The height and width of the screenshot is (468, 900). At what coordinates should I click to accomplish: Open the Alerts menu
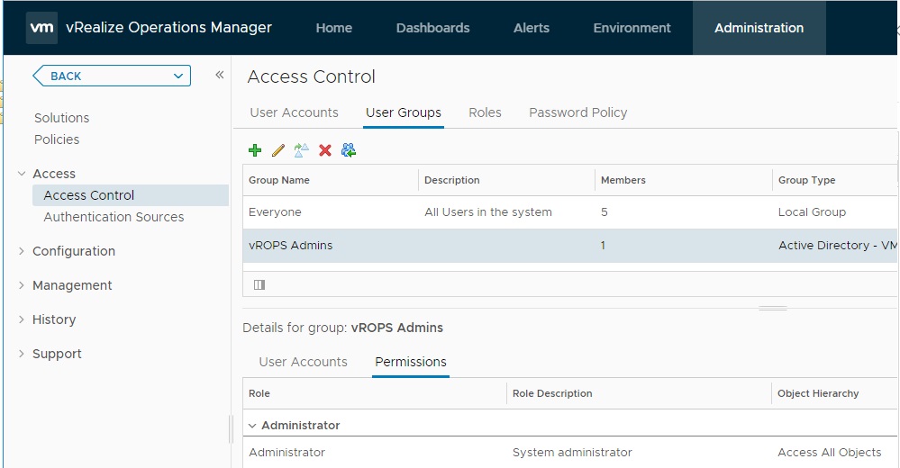click(532, 28)
